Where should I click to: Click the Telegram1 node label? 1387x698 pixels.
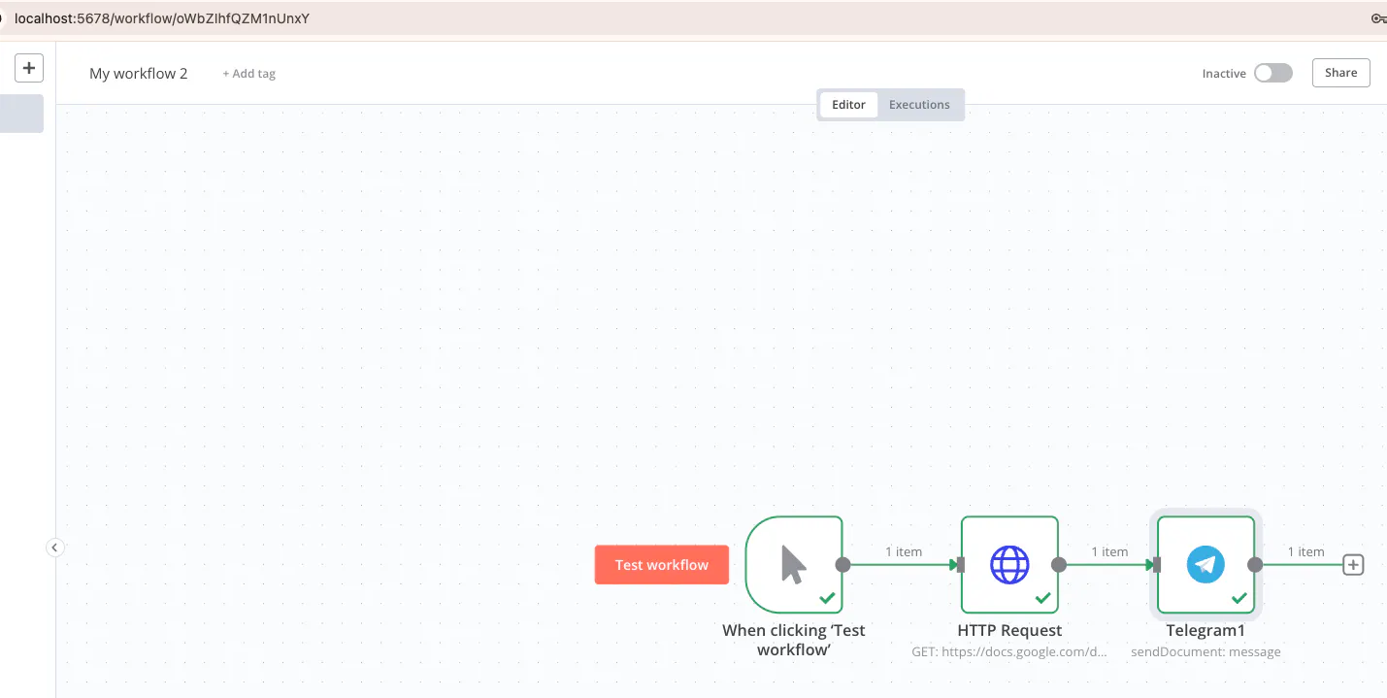1205,630
